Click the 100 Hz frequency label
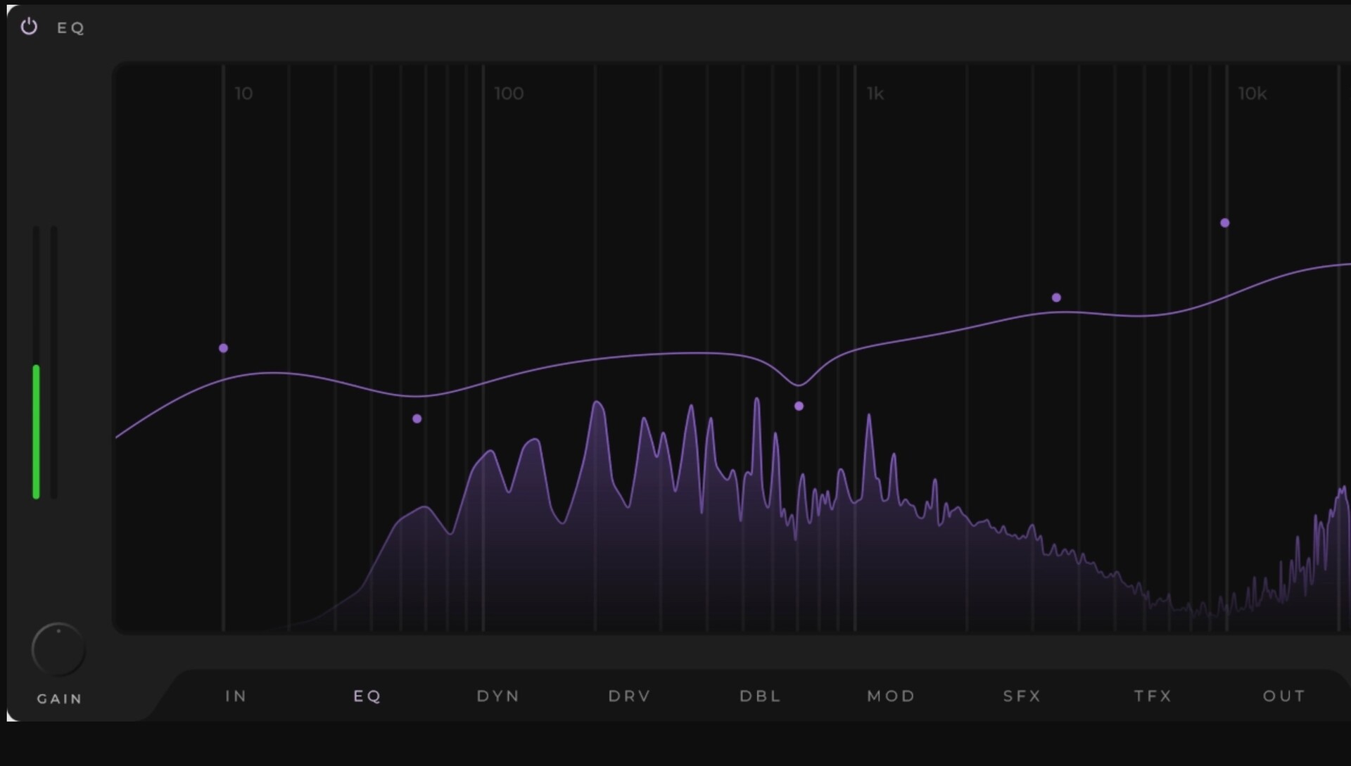Screen dimensions: 1351x766 click(x=509, y=94)
